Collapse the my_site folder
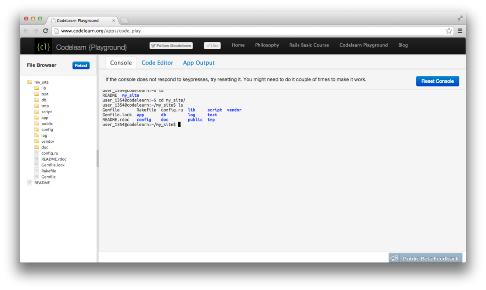 [x=38, y=82]
